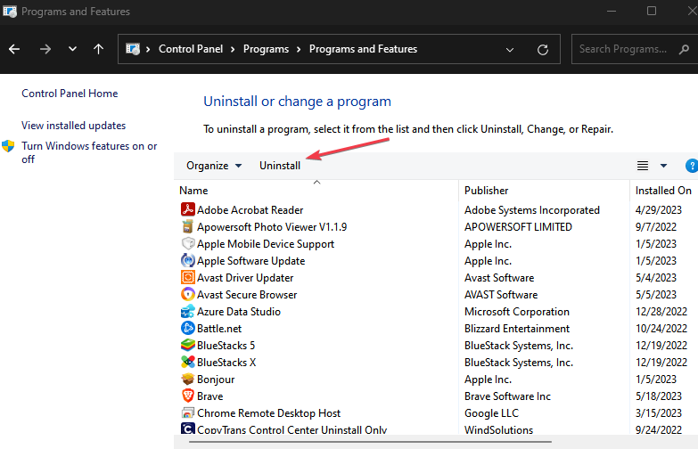The width and height of the screenshot is (698, 449).
Task: Select Avast Driver Updater entry
Action: (x=245, y=278)
